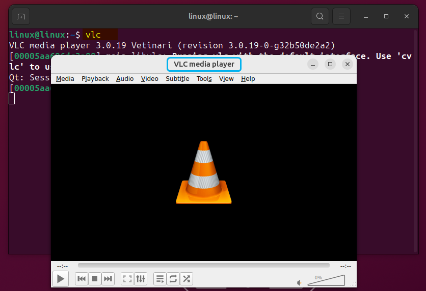Click the VLC cone logo
The height and width of the screenshot is (291, 426).
click(204, 172)
